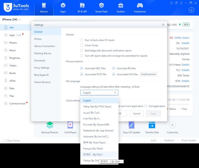Open the iDevice tab icon
The image size is (199, 168).
point(44,5)
